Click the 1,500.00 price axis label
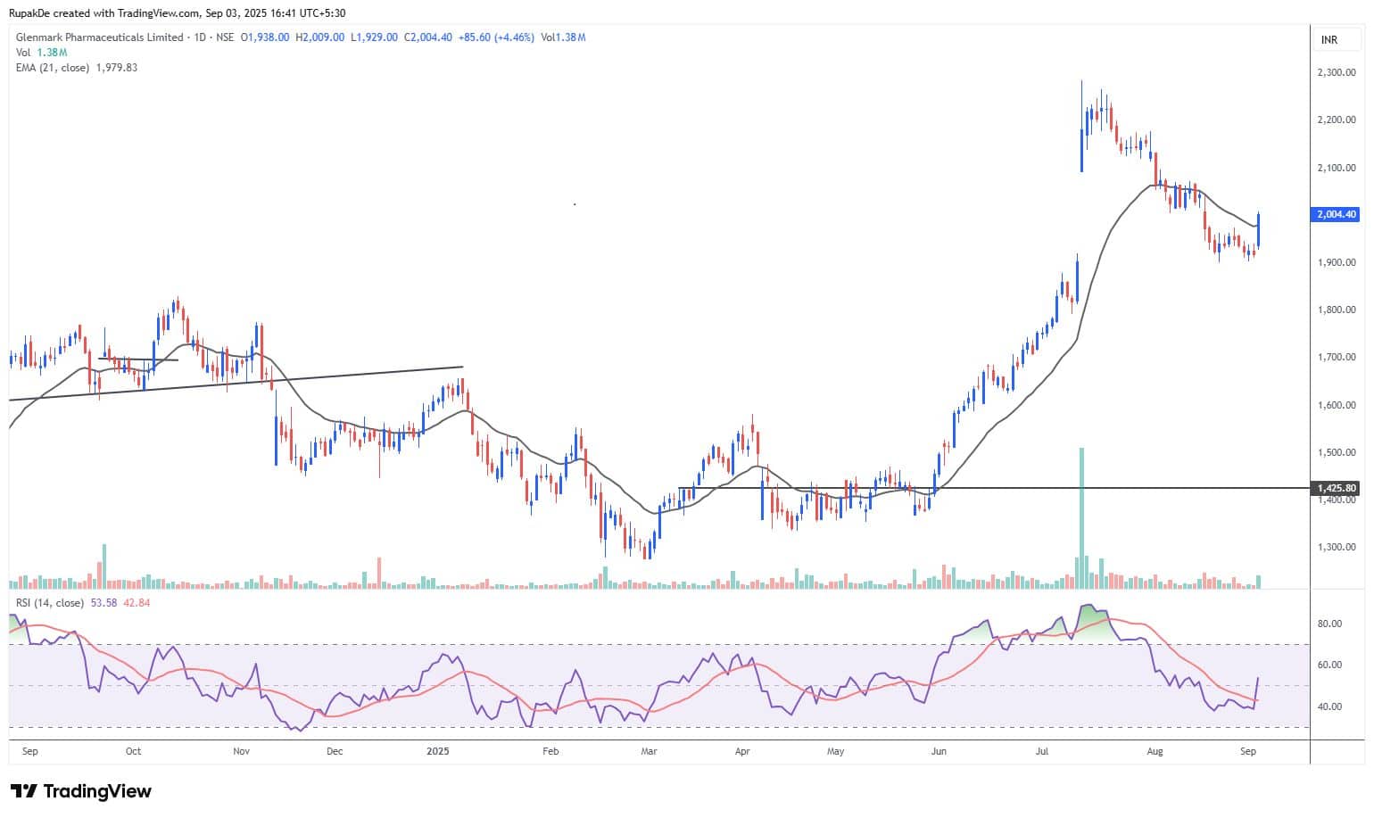1374x818 pixels. [x=1337, y=452]
